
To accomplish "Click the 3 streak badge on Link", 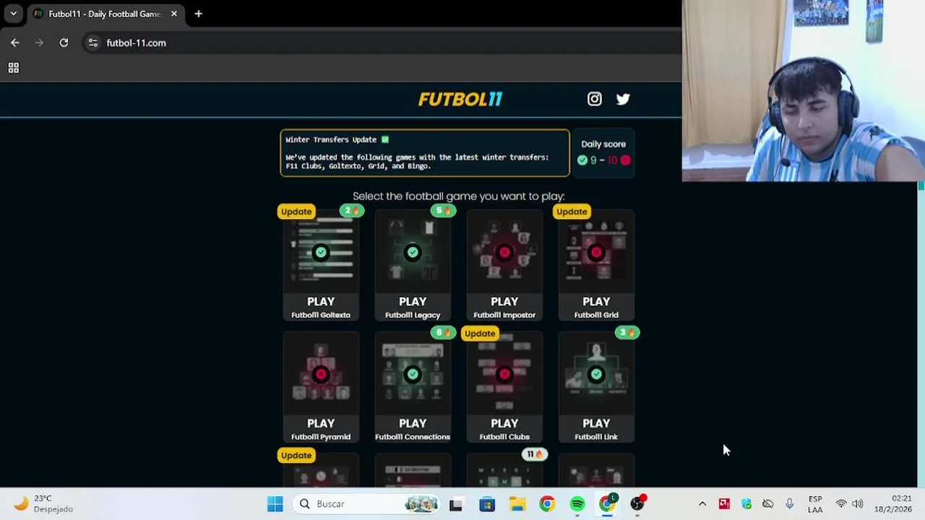I will tap(627, 332).
